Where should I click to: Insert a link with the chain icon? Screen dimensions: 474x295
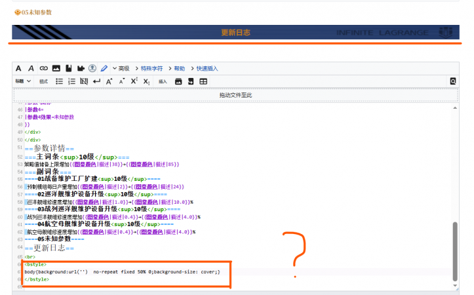tap(44, 68)
